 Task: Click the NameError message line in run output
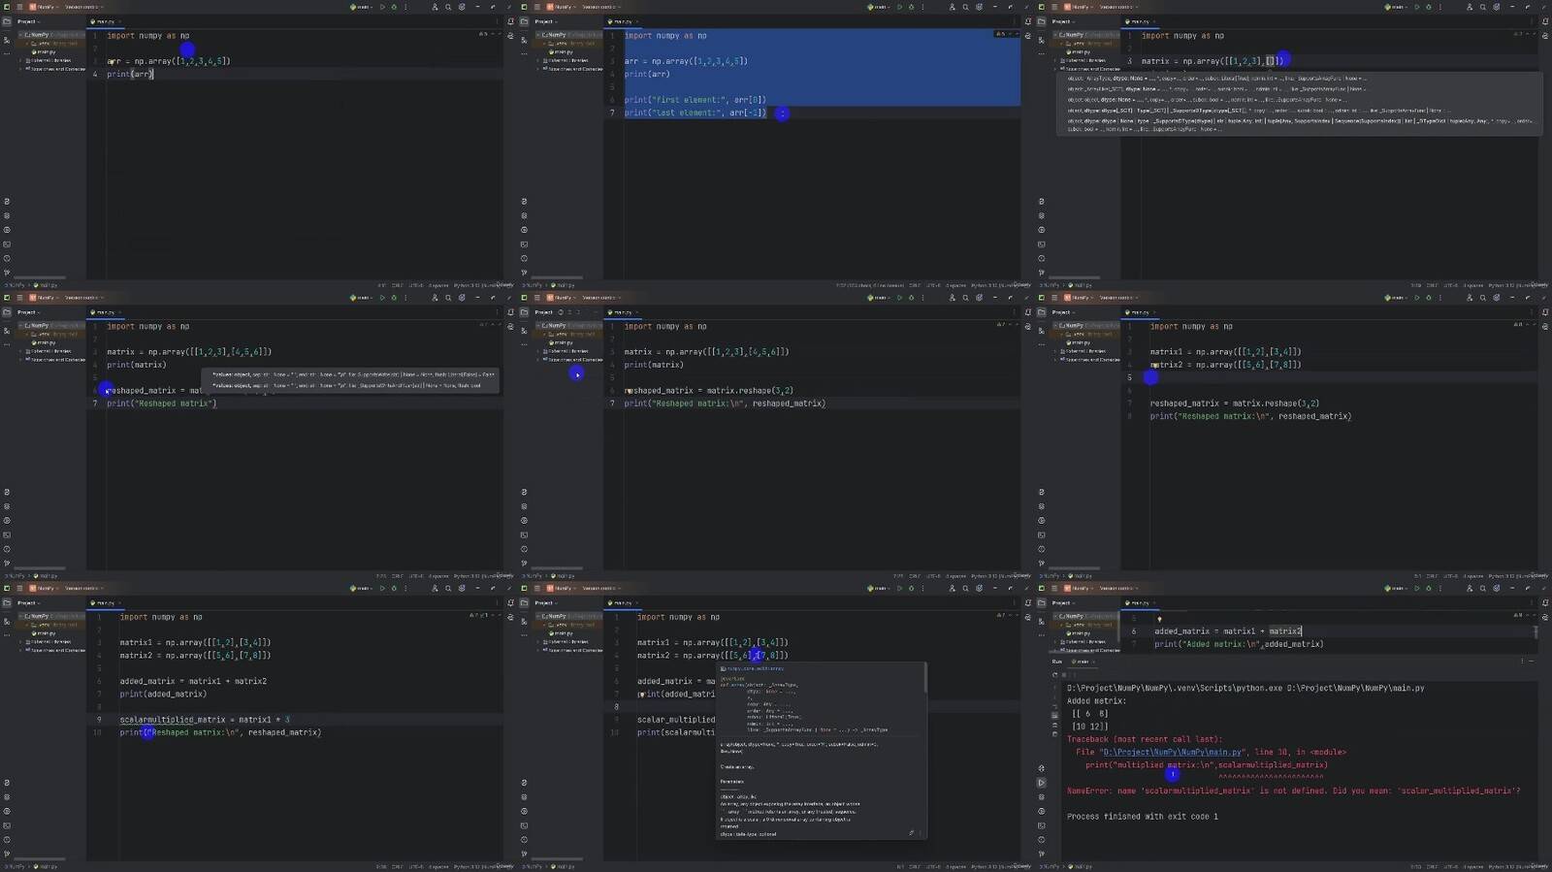click(1294, 791)
